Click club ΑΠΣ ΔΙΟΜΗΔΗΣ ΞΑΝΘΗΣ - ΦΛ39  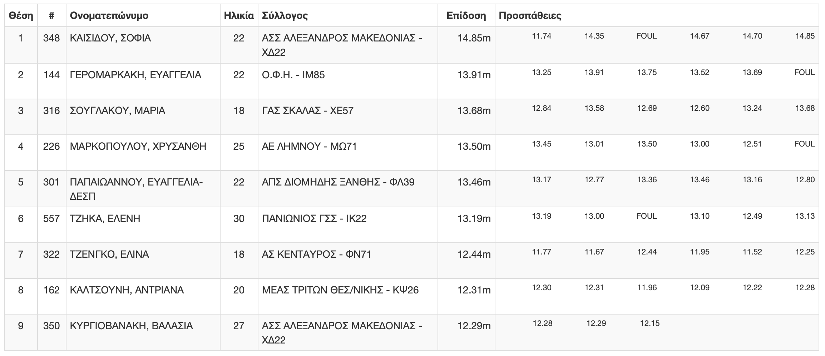(x=338, y=182)
